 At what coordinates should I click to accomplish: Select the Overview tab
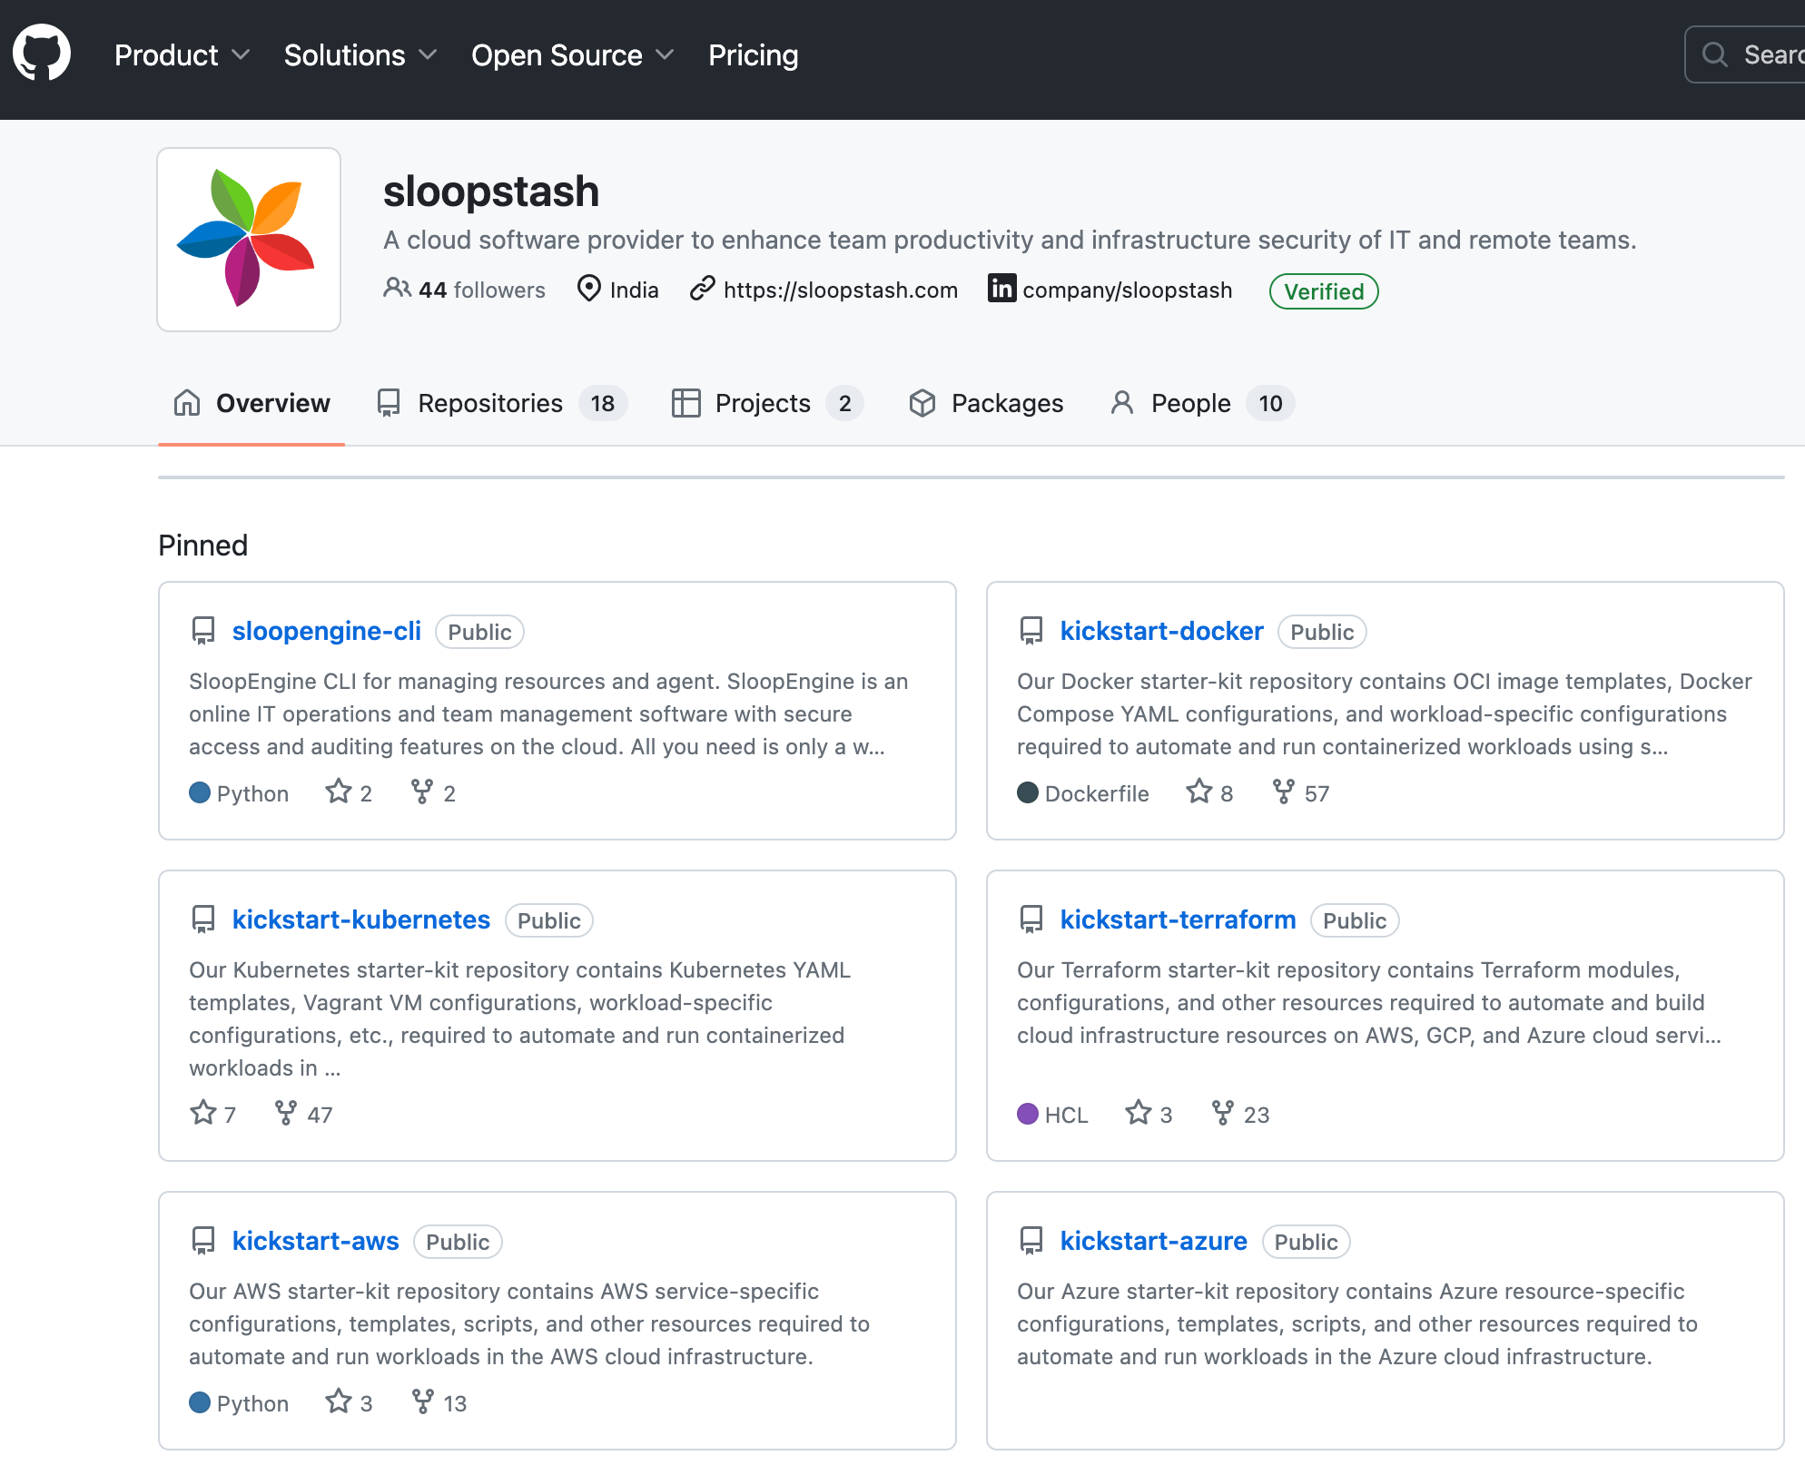(252, 403)
